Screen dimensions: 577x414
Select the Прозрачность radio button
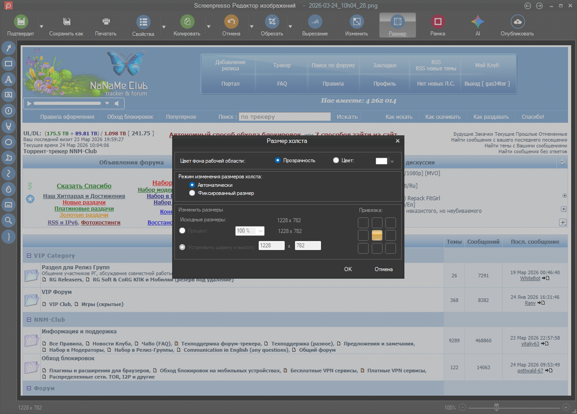(278, 160)
